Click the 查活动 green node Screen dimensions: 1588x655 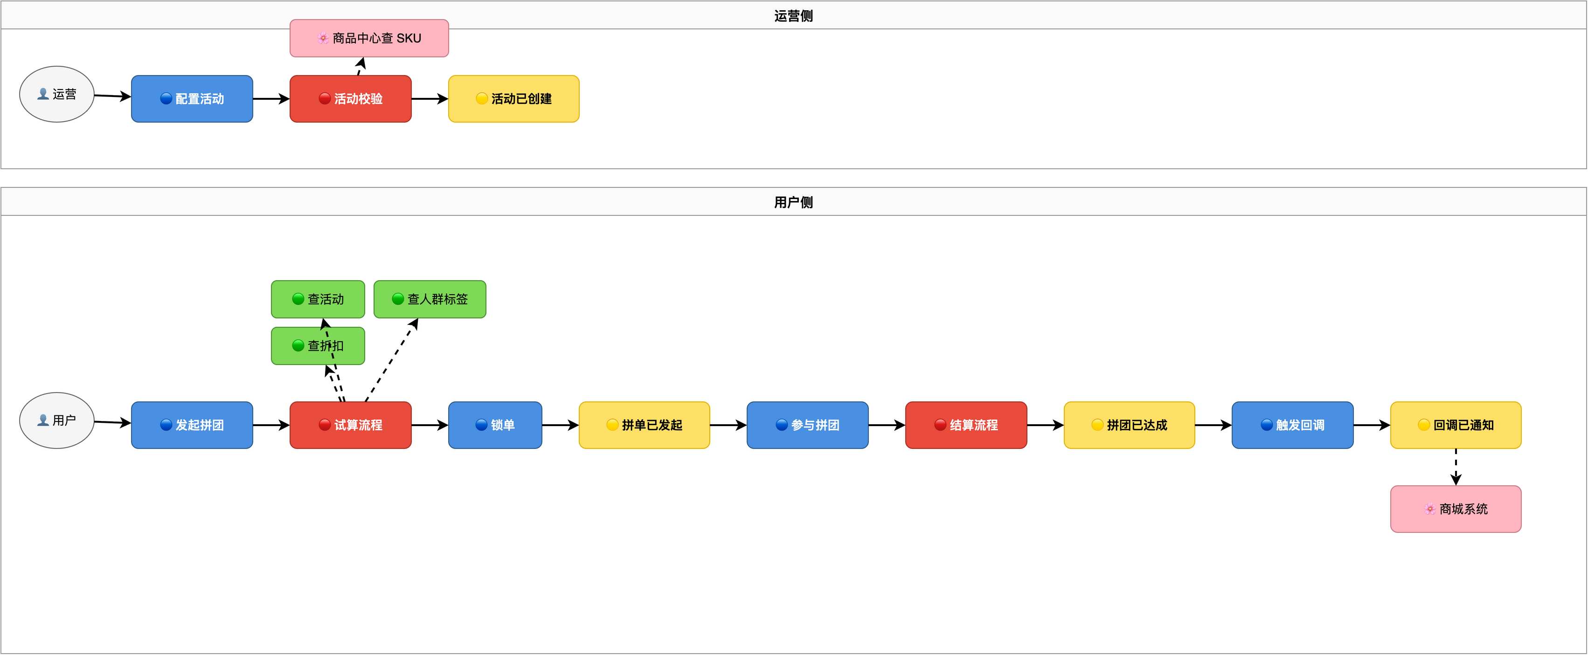318,299
